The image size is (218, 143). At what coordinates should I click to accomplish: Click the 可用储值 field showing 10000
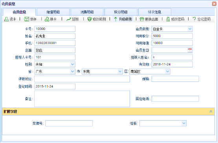(x=172, y=43)
